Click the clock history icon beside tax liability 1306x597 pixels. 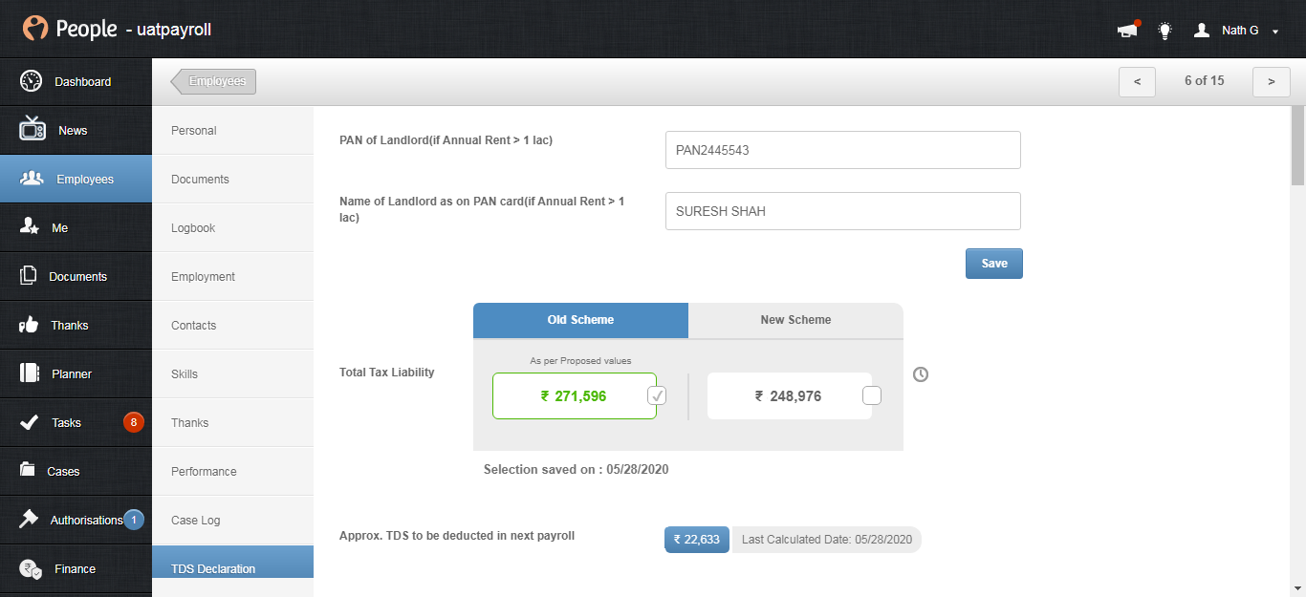tap(921, 374)
